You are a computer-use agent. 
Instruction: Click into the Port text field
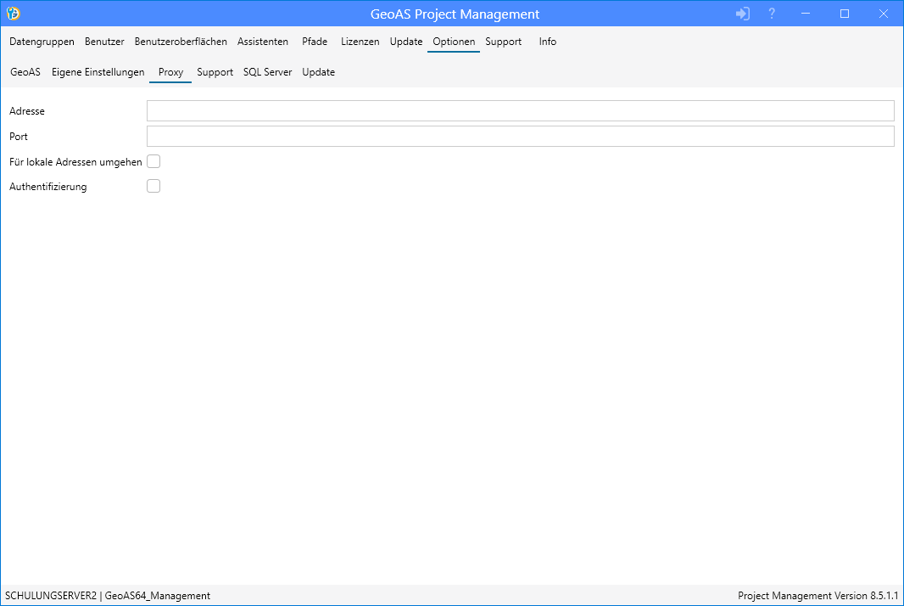(x=520, y=137)
